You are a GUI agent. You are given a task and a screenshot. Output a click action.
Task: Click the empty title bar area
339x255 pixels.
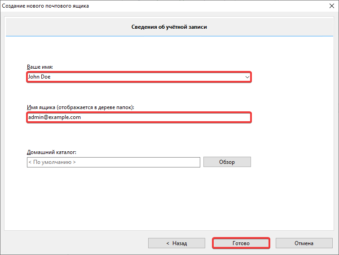click(202, 6)
